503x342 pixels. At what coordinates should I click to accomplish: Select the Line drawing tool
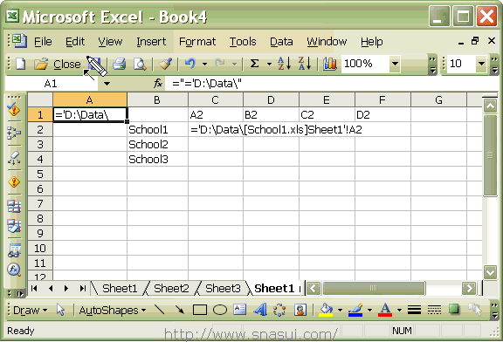click(160, 310)
